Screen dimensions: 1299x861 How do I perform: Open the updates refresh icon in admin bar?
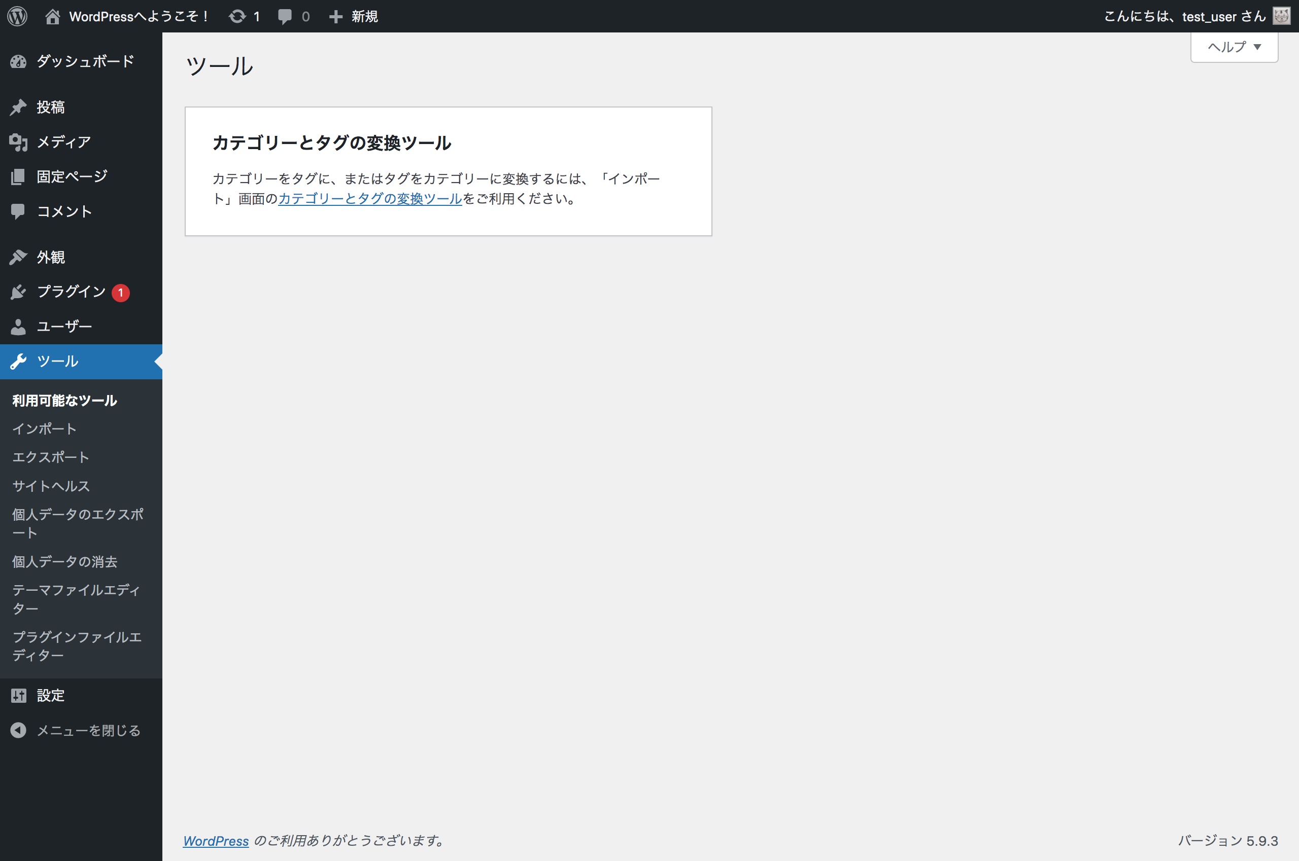(237, 16)
